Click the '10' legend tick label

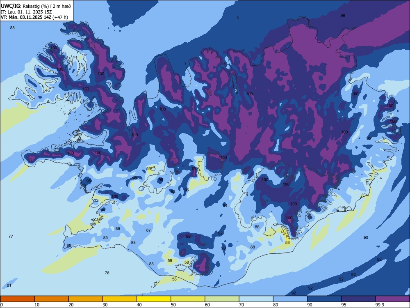click(37, 305)
